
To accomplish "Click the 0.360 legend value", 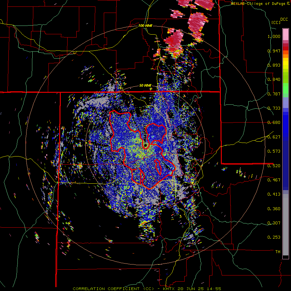I will pyautogui.click(x=274, y=209).
